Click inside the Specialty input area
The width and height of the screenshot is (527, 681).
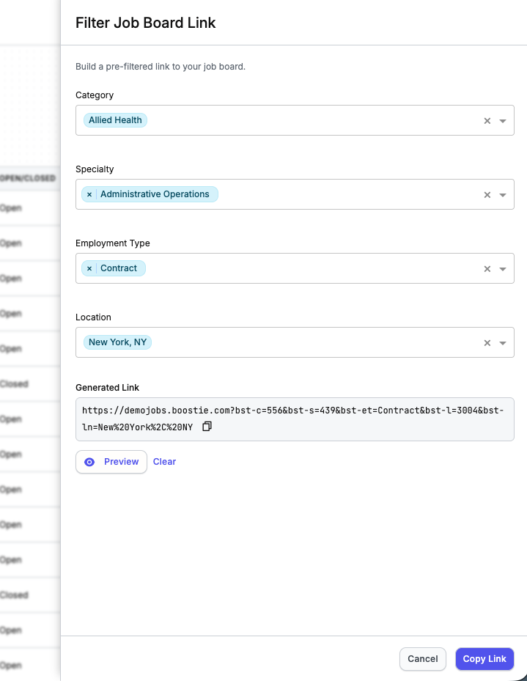tap(344, 194)
